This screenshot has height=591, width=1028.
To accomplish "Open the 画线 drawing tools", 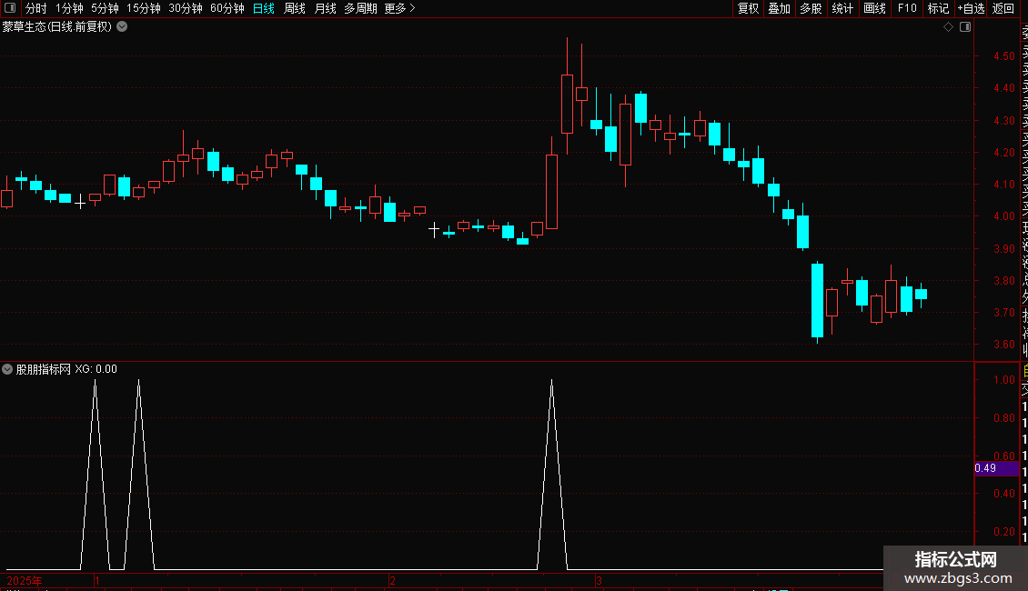I will pyautogui.click(x=874, y=8).
